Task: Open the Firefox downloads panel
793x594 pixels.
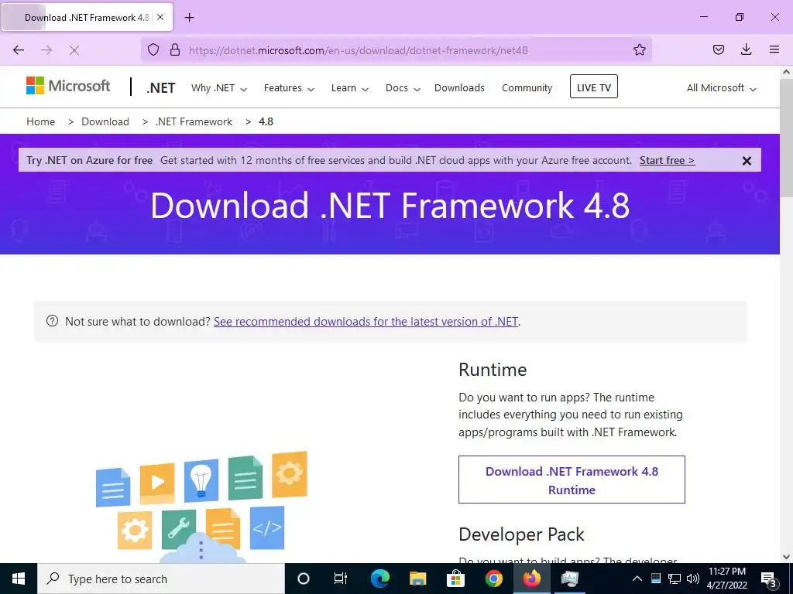Action: pyautogui.click(x=746, y=49)
